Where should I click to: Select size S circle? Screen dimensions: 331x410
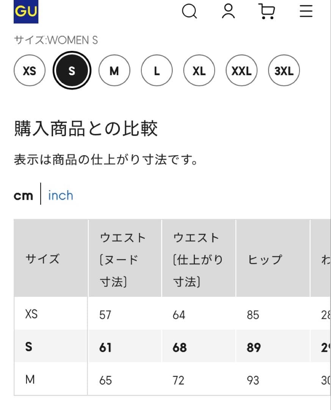click(x=72, y=70)
